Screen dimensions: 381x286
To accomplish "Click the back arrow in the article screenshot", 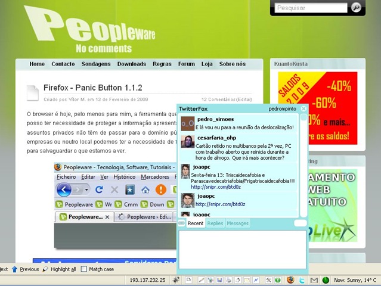I will click(x=64, y=189).
